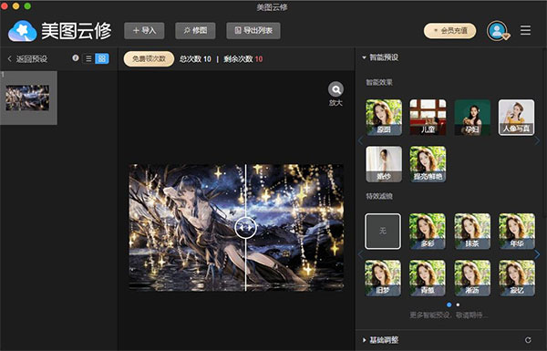The width and height of the screenshot is (547, 351).
Task: Open the hamburger menu icon
Action: [x=526, y=30]
